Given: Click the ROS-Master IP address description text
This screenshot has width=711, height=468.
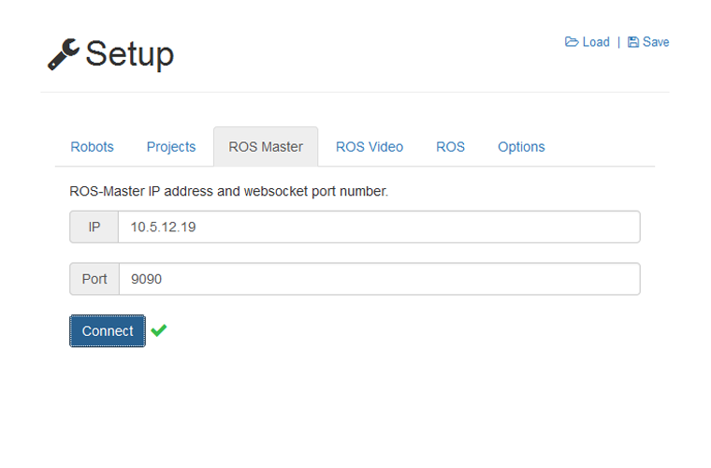Looking at the screenshot, I should (228, 191).
